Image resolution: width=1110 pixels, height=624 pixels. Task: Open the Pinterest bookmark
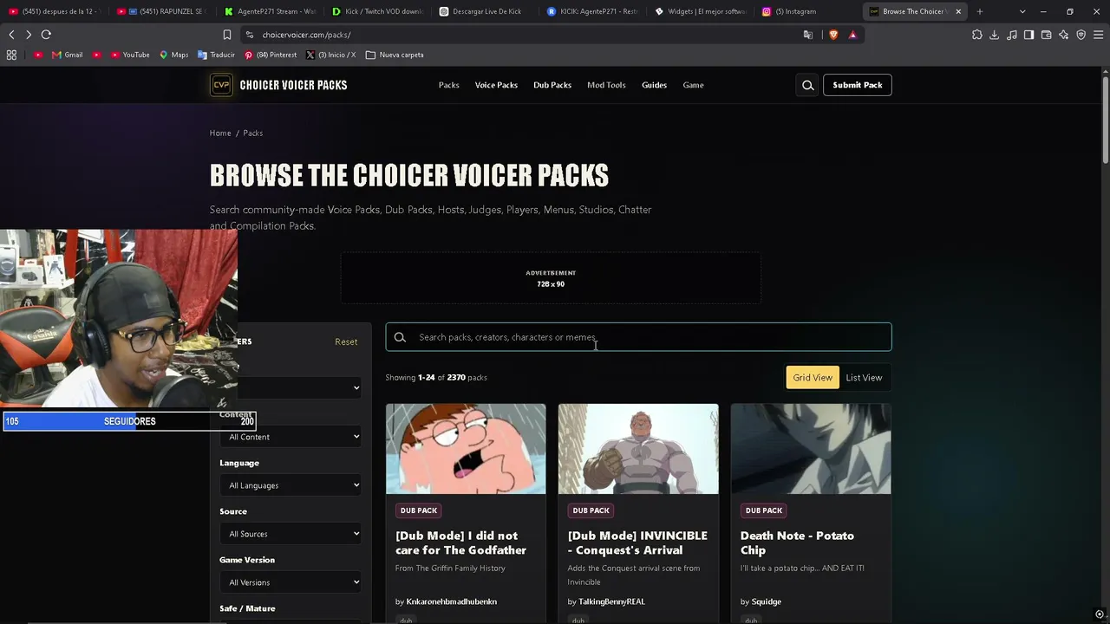point(271,55)
